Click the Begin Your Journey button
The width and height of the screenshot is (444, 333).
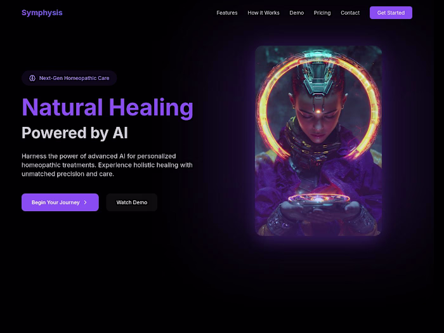coord(60,202)
